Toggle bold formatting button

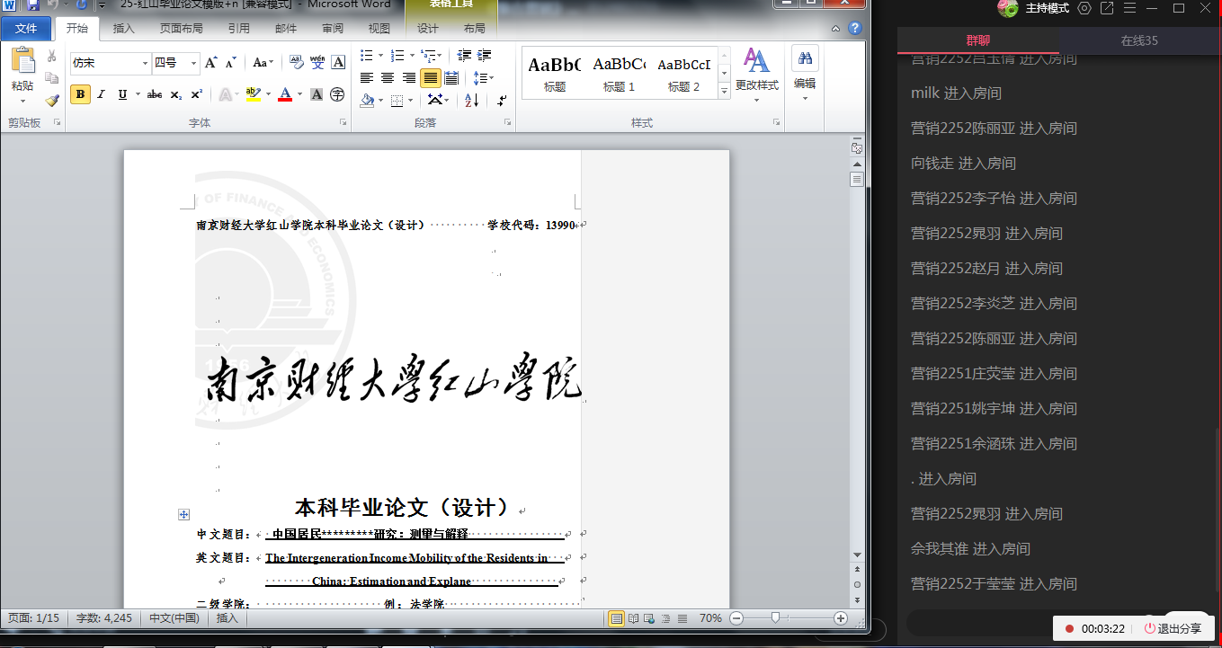pyautogui.click(x=80, y=94)
